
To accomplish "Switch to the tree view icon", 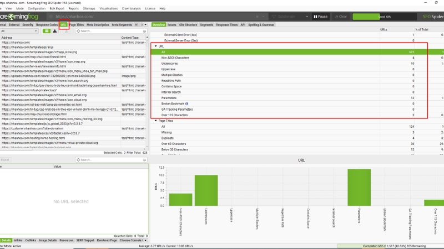I will pyautogui.click(x=55, y=31).
